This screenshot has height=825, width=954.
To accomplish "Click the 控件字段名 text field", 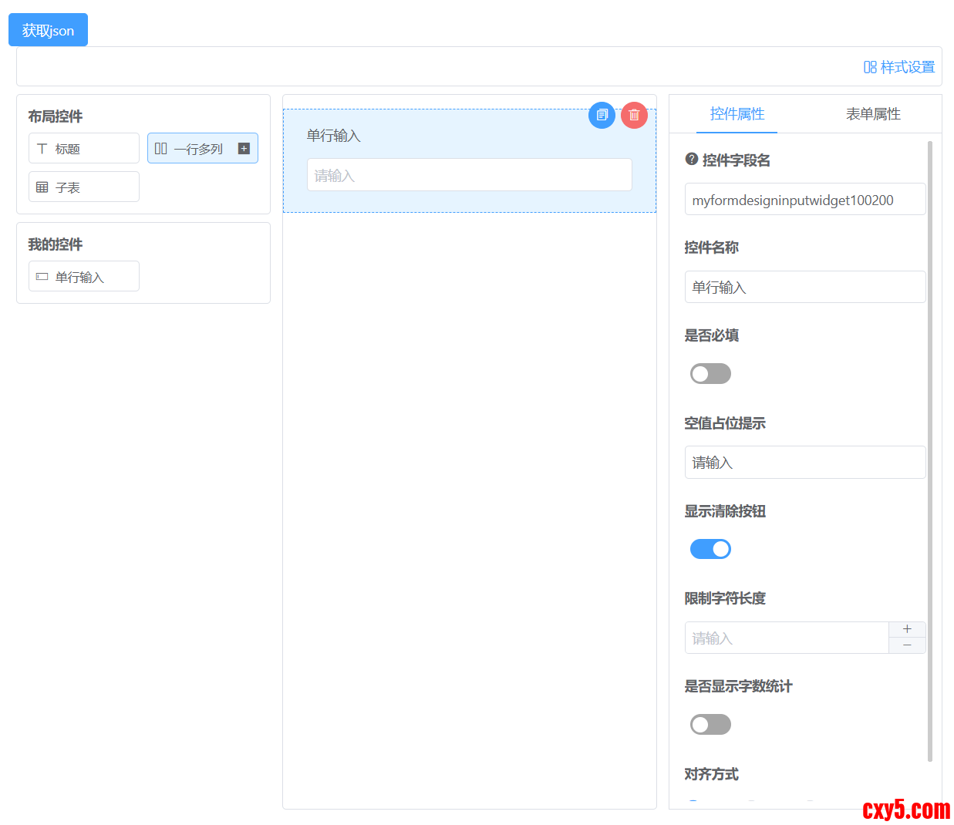I will click(804, 200).
